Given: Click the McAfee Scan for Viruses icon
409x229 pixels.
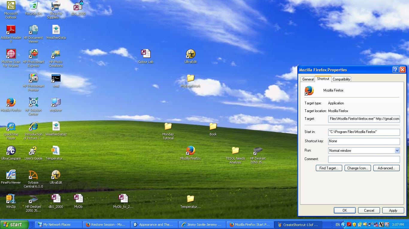Looking at the screenshot, I should pos(11,54).
